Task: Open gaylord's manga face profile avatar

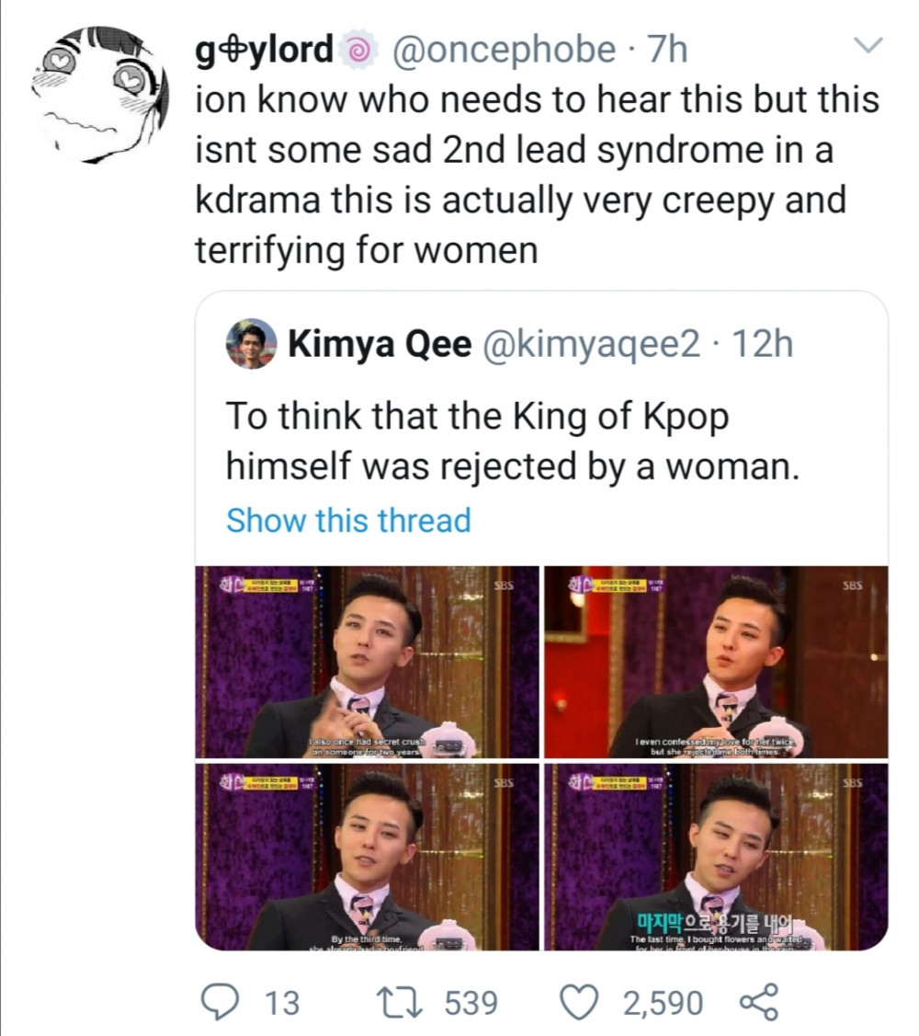Action: point(99,95)
